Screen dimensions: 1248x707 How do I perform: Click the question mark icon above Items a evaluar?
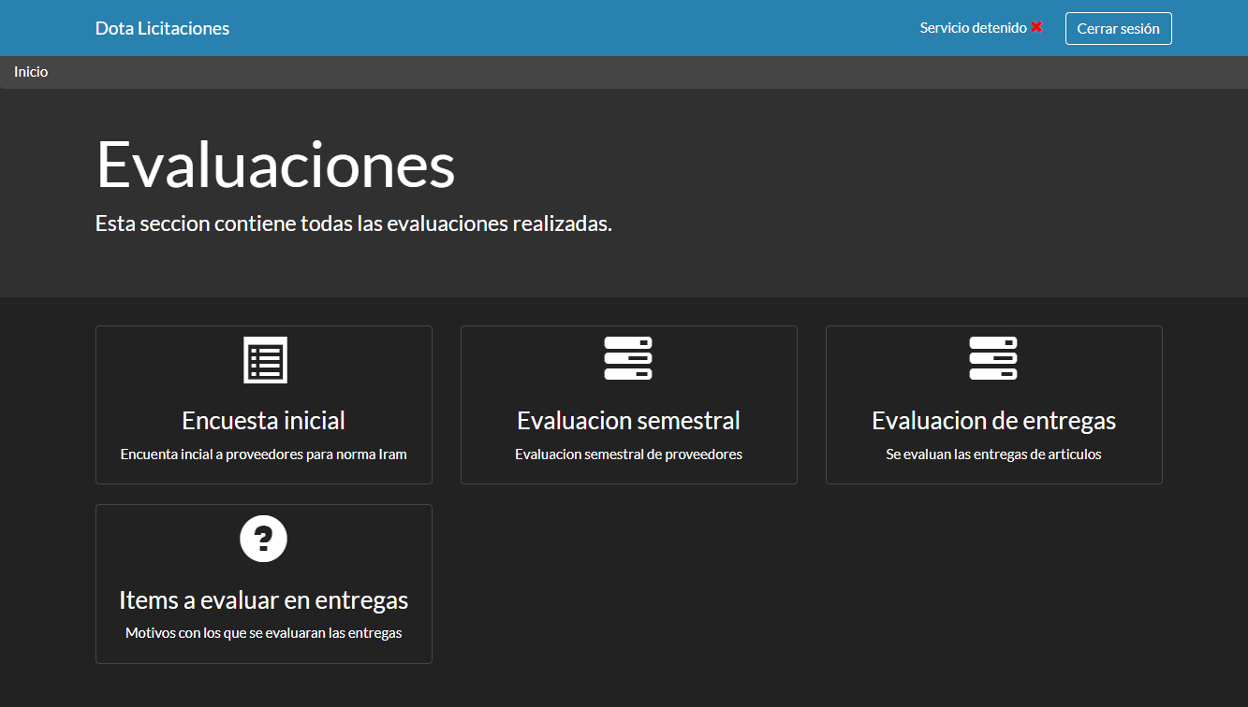click(x=263, y=539)
